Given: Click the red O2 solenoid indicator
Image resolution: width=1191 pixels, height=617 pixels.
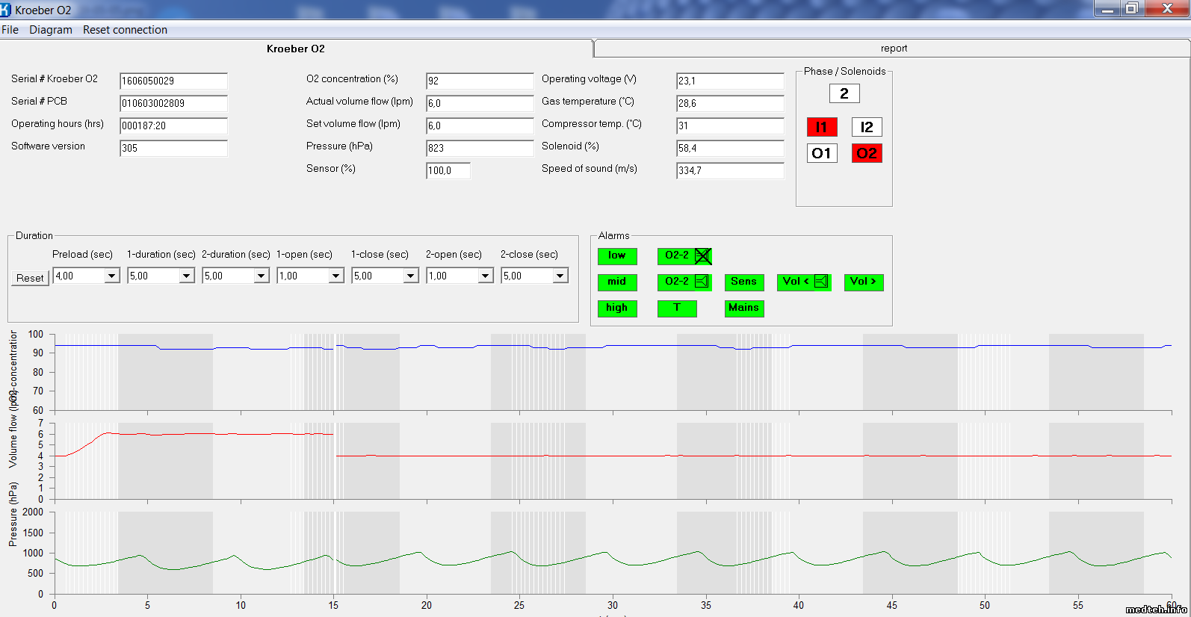Looking at the screenshot, I should pyautogui.click(x=867, y=153).
